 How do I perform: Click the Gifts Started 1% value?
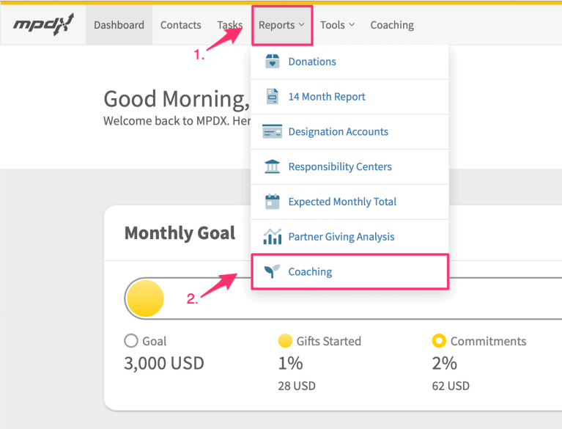coord(291,363)
